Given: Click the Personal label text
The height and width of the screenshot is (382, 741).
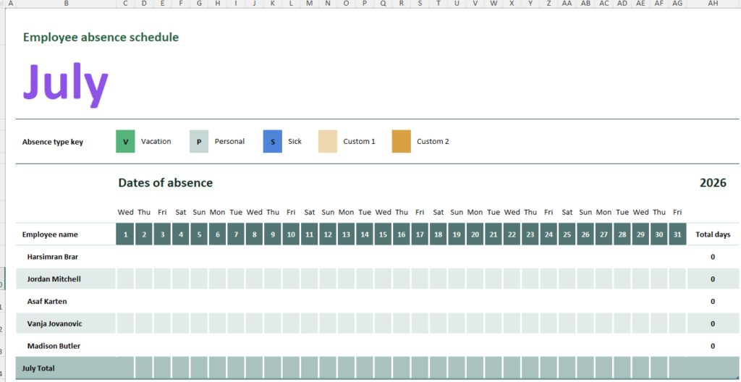Looking at the screenshot, I should pyautogui.click(x=229, y=141).
